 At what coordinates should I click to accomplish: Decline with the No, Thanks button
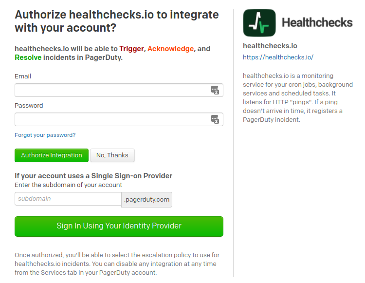click(x=112, y=155)
